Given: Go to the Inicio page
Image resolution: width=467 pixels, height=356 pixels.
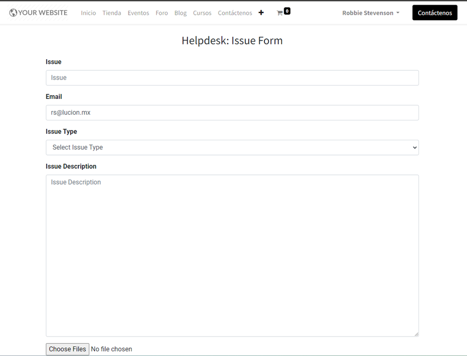Looking at the screenshot, I should pyautogui.click(x=88, y=13).
